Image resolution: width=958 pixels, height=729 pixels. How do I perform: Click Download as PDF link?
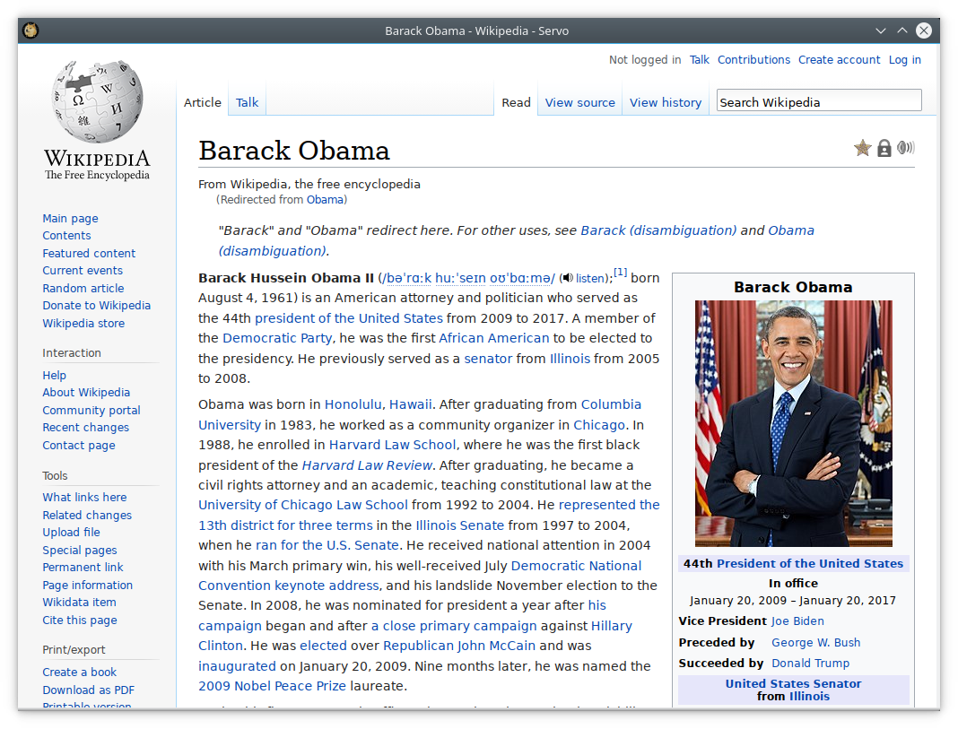coord(89,690)
